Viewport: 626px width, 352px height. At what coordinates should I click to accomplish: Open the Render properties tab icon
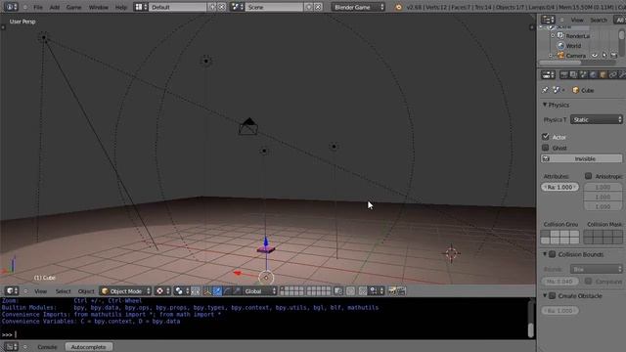pos(563,74)
